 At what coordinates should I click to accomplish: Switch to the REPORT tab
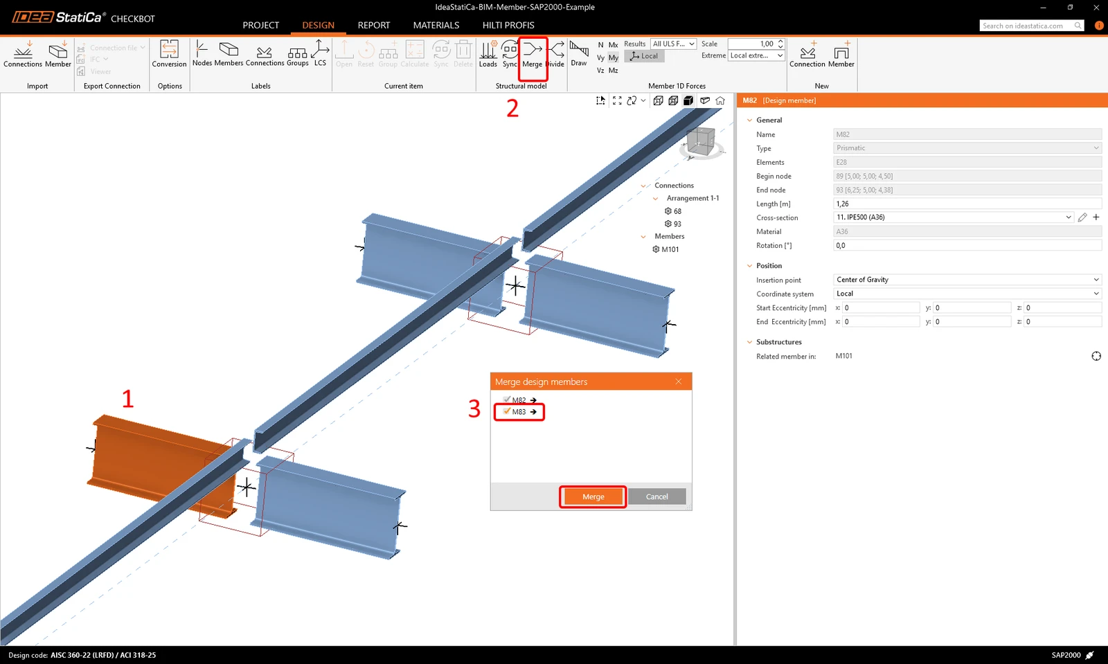pos(374,25)
